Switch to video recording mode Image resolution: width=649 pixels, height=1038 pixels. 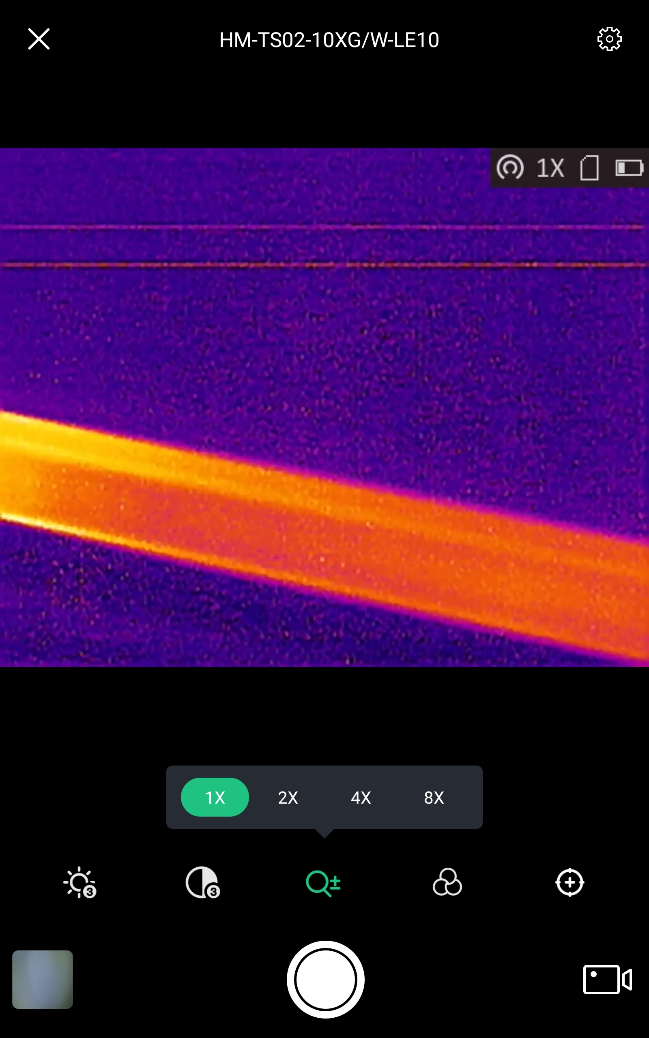(607, 980)
